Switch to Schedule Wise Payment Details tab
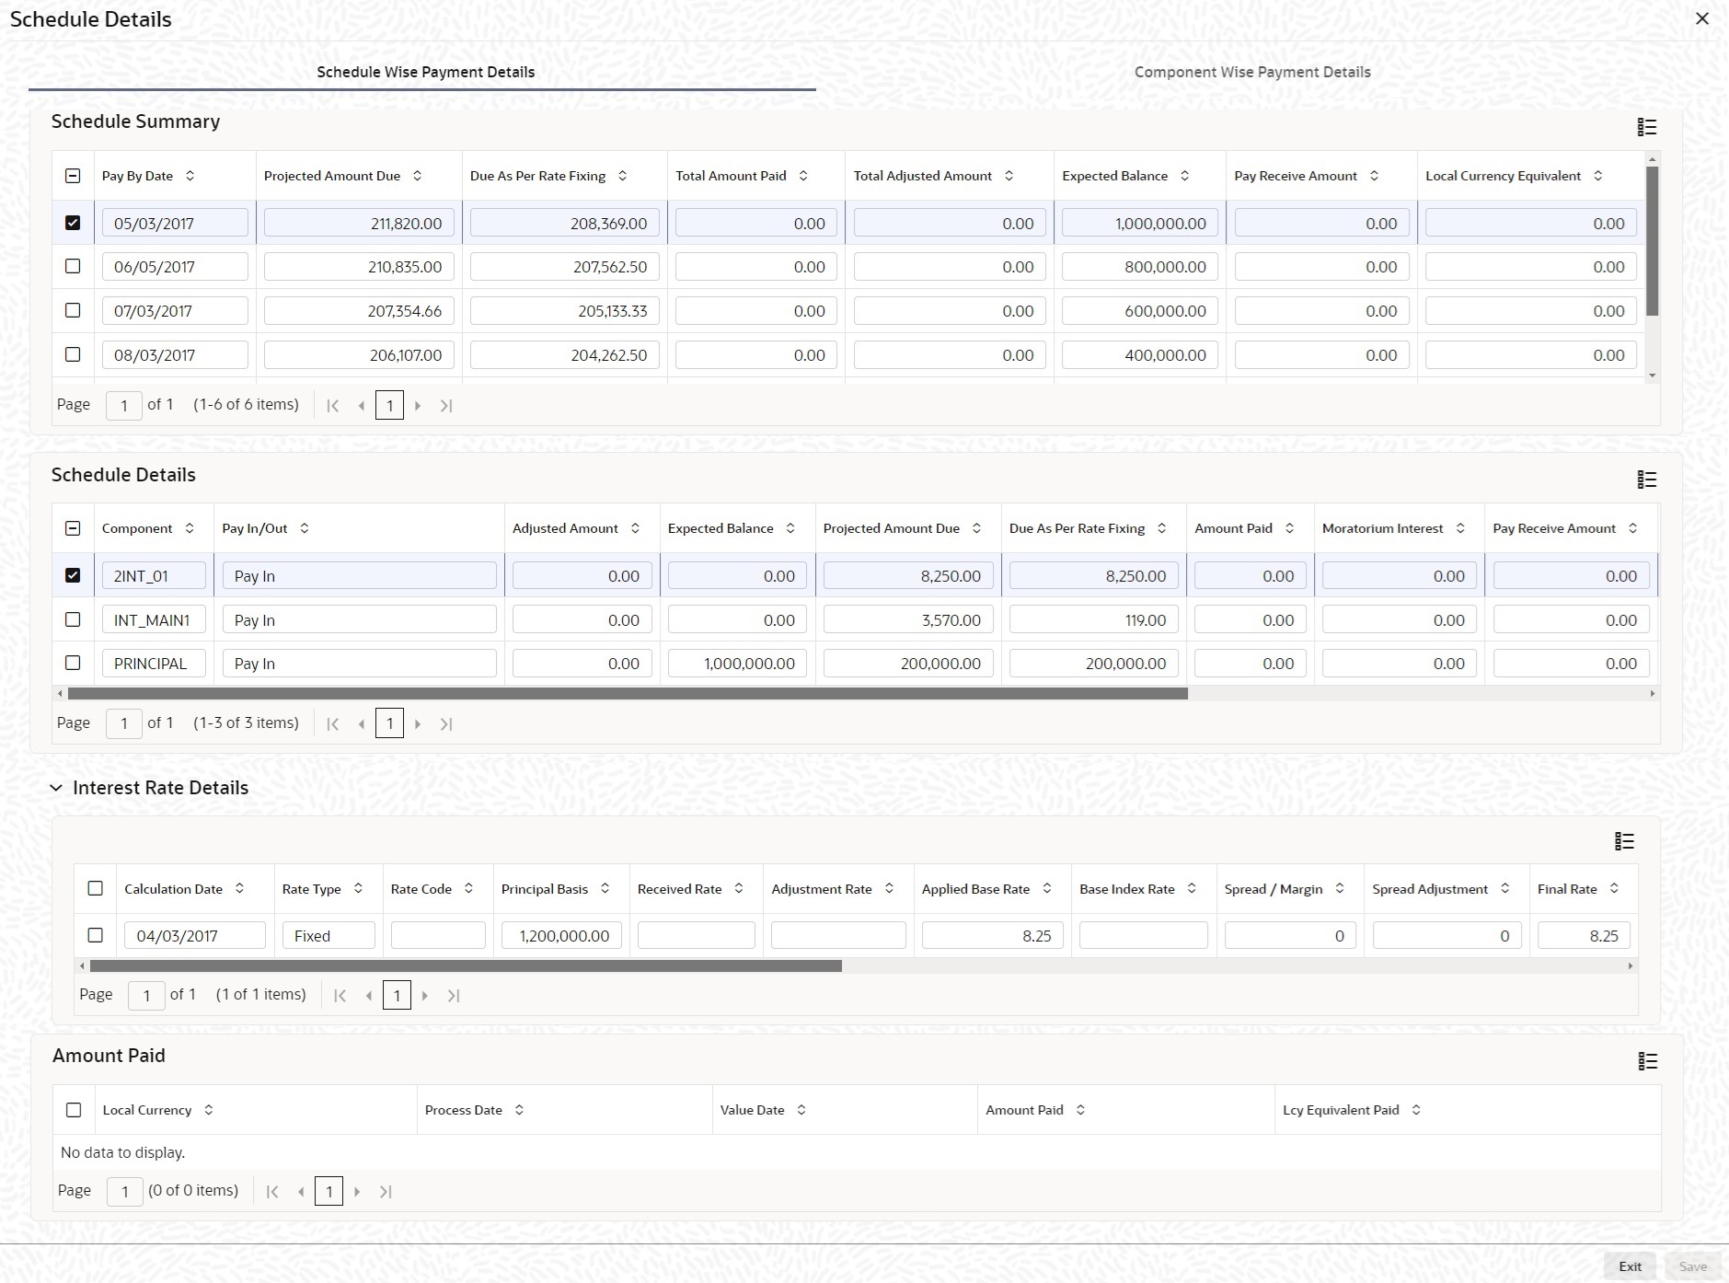Screen dimensions: 1729x1283 pyautogui.click(x=425, y=72)
